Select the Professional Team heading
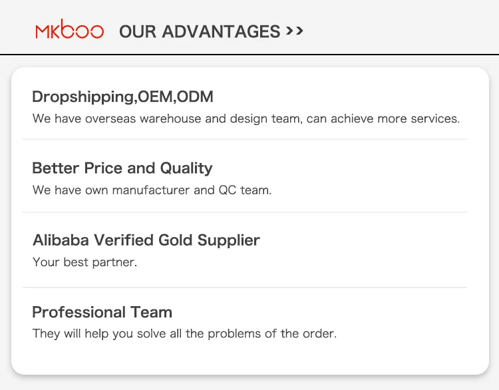The image size is (499, 390). pyautogui.click(x=102, y=312)
